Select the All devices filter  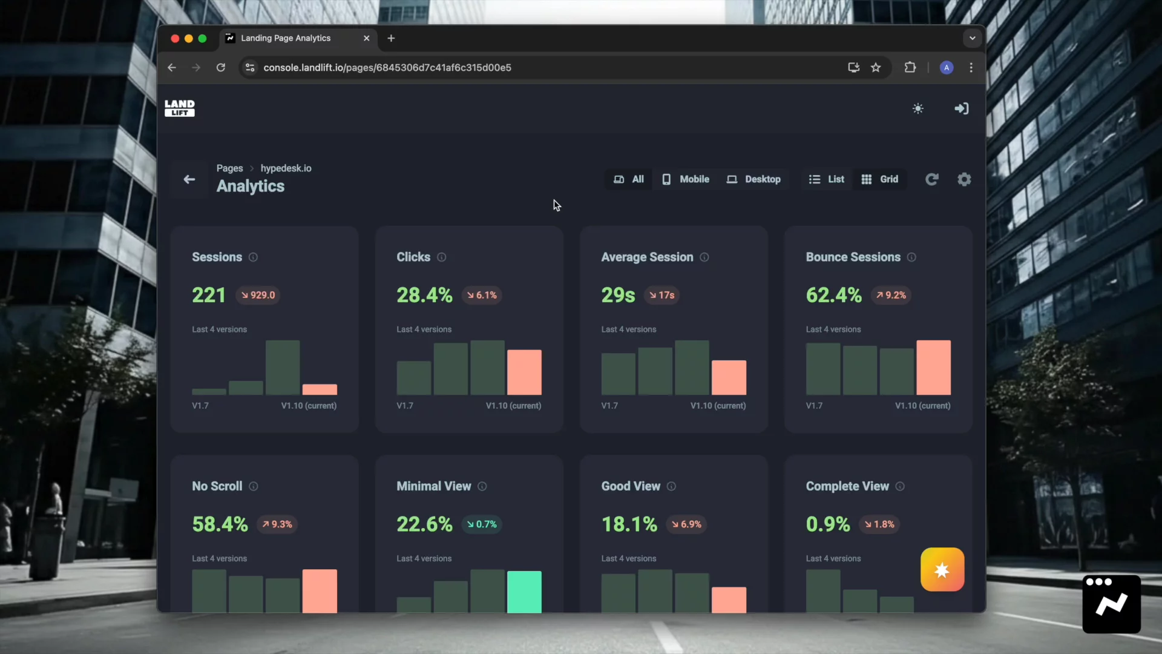tap(629, 179)
